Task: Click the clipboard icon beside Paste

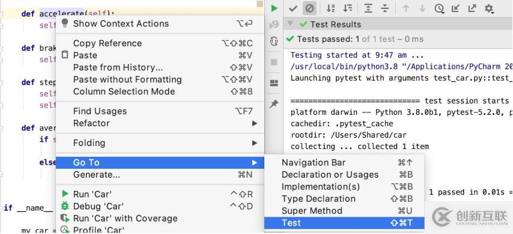Action: click(x=65, y=54)
